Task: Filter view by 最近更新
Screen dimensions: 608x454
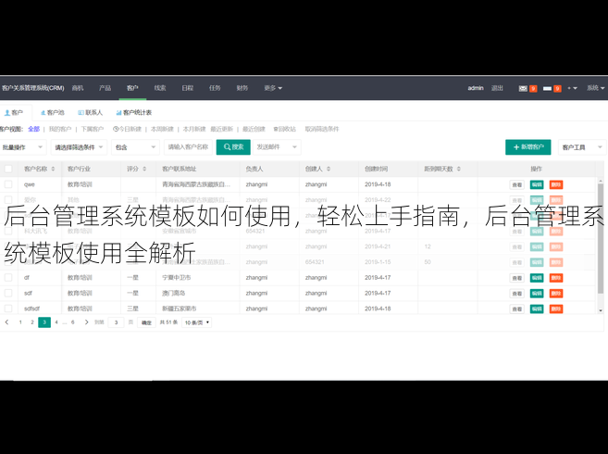Action: tap(222, 129)
